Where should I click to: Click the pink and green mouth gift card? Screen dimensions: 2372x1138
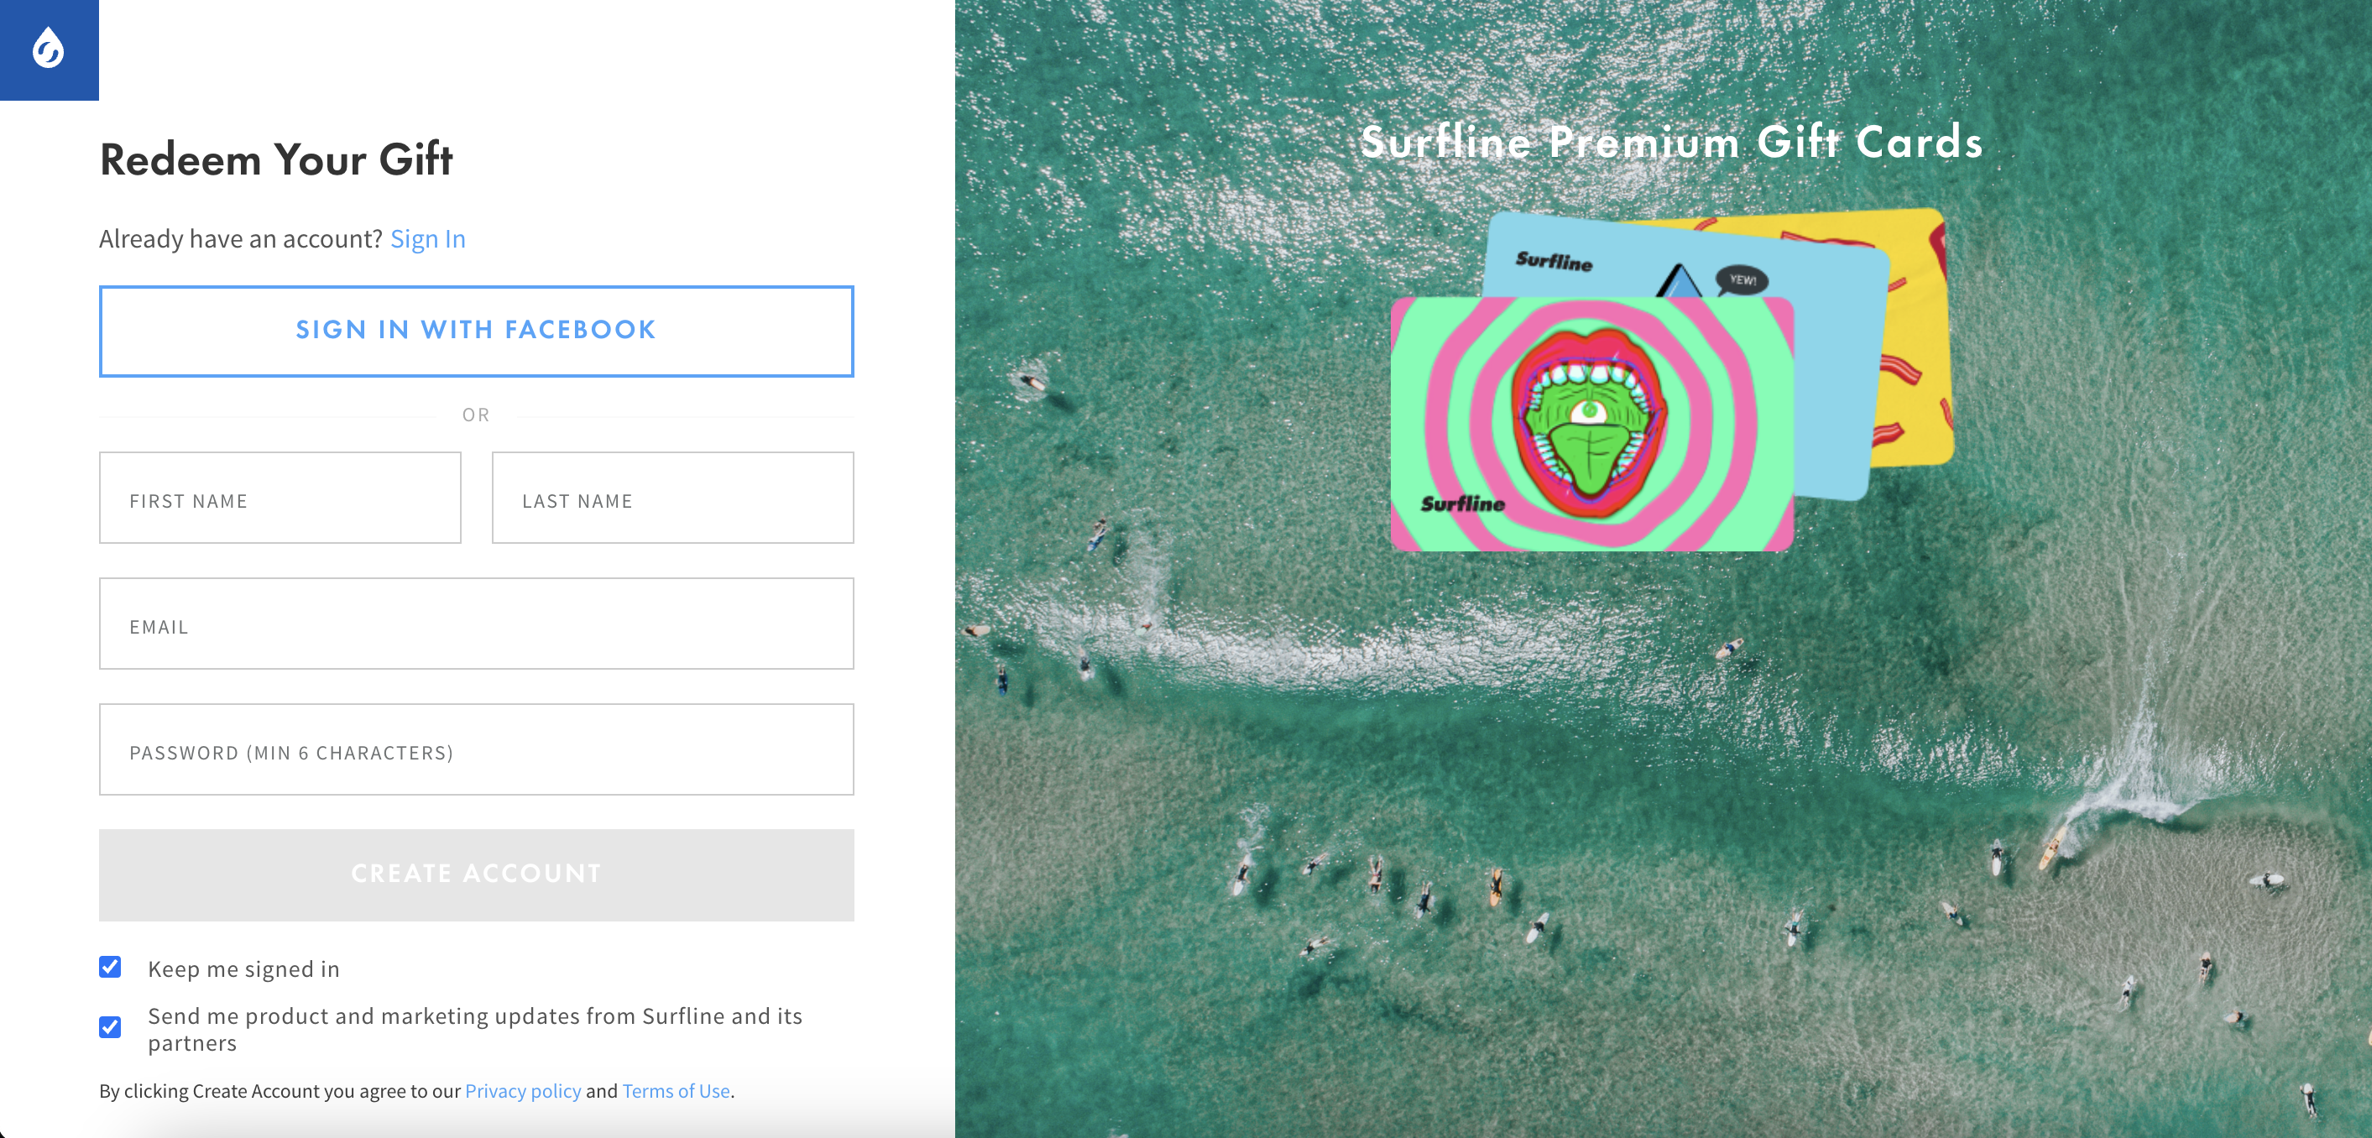1592,424
